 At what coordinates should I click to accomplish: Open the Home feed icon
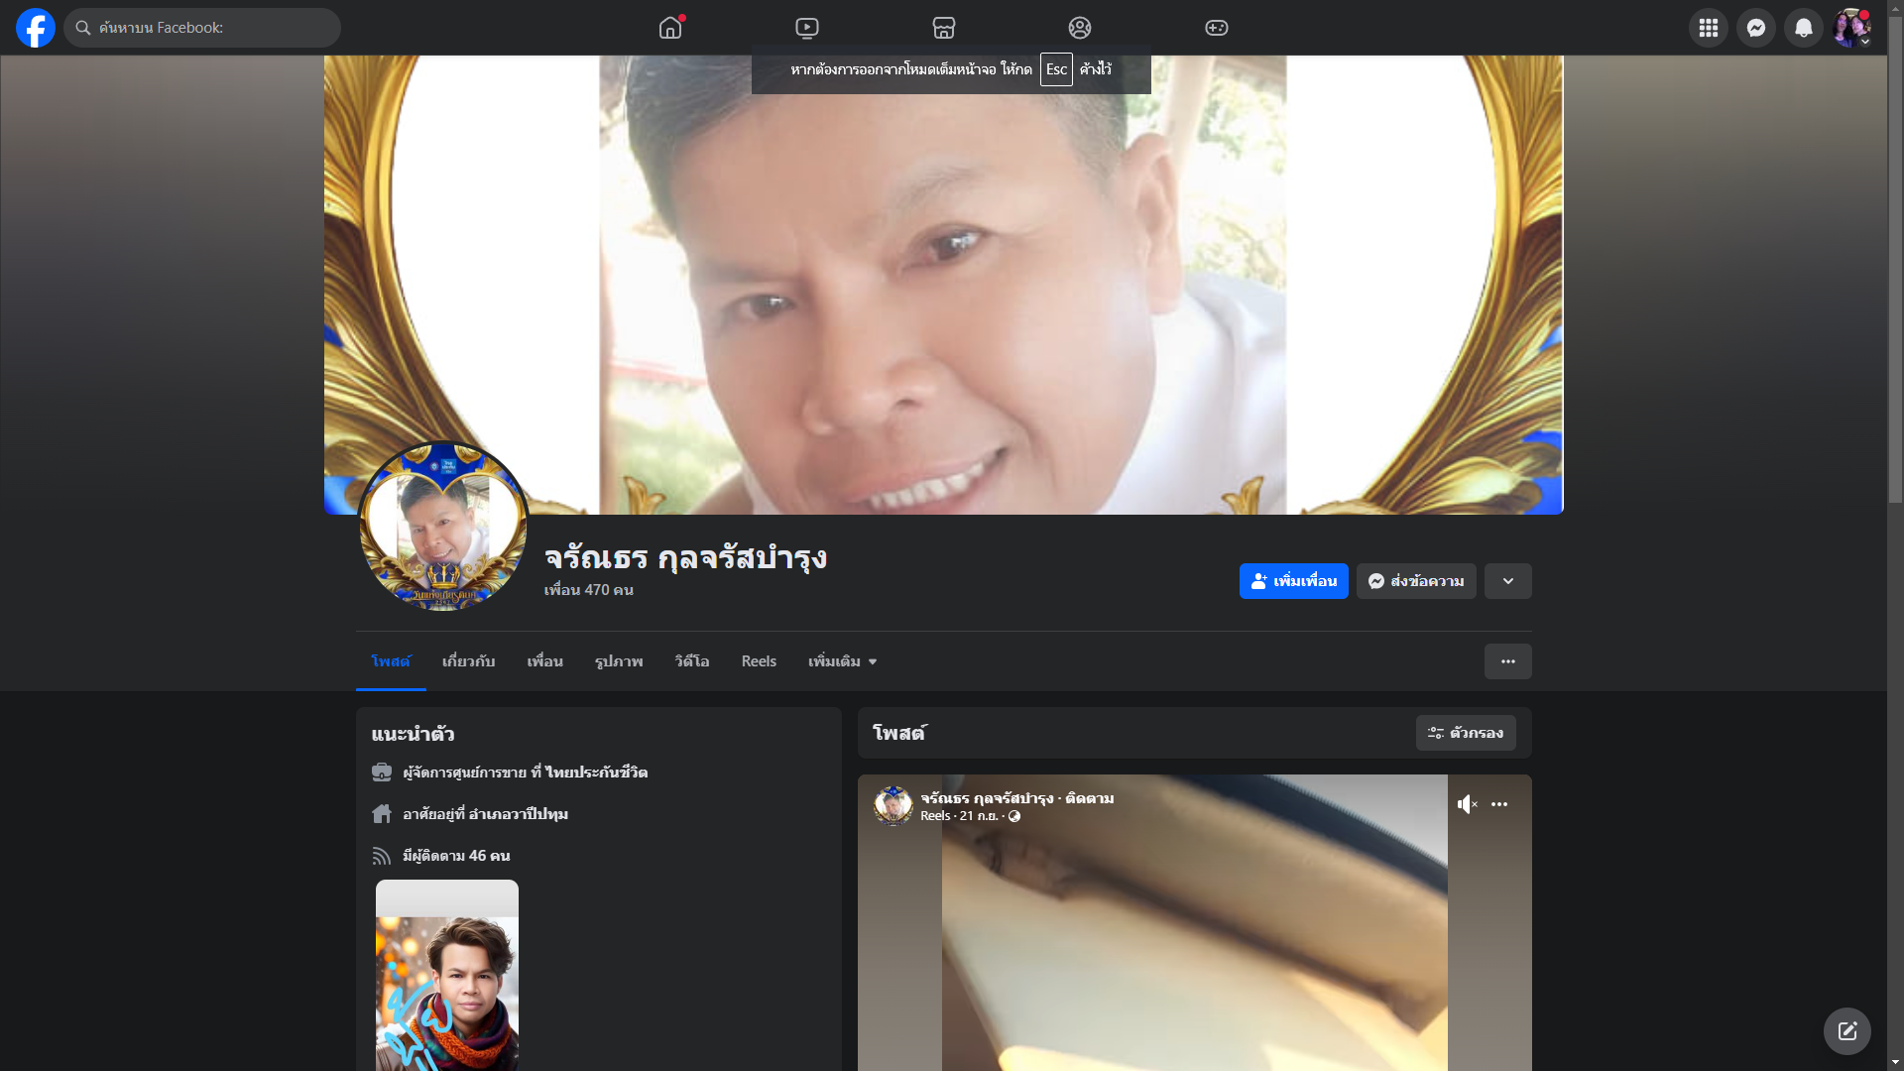point(670,28)
